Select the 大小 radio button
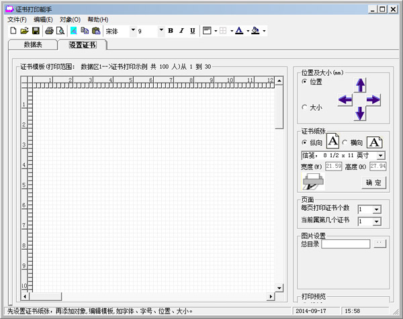 click(x=304, y=107)
